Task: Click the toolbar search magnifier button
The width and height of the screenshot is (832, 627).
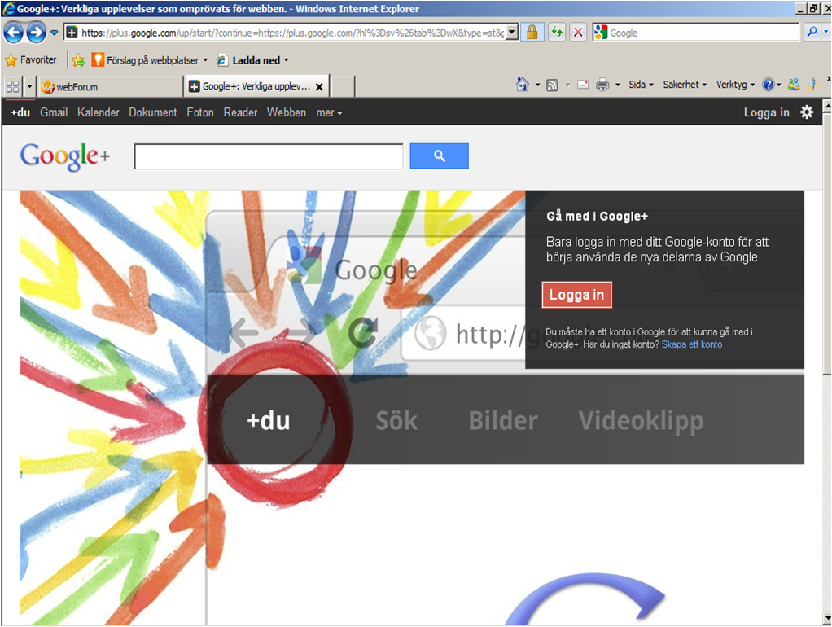Action: (x=812, y=33)
